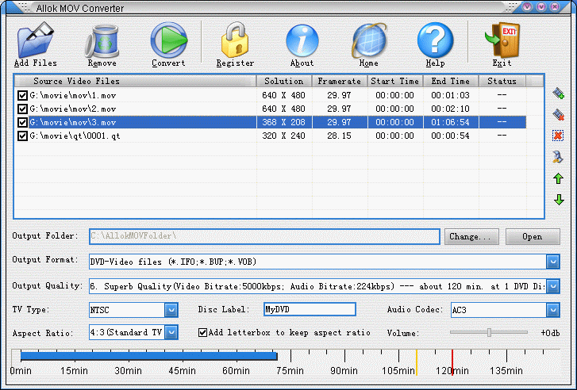Click the Exit door icon

pos(502,40)
